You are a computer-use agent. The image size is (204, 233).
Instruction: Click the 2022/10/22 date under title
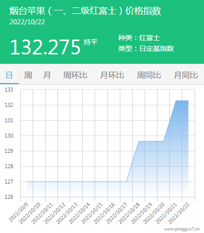[x=27, y=22]
